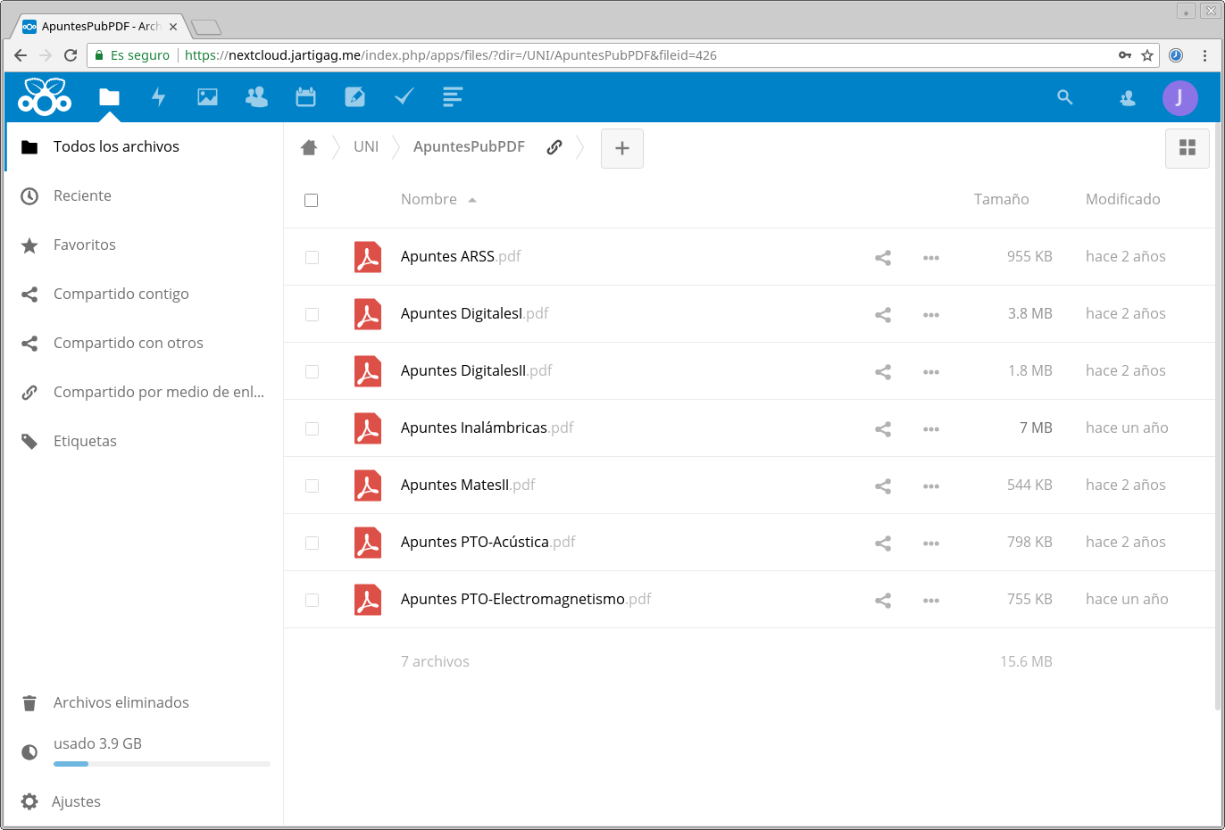Open the Calendar app icon

pos(305,97)
